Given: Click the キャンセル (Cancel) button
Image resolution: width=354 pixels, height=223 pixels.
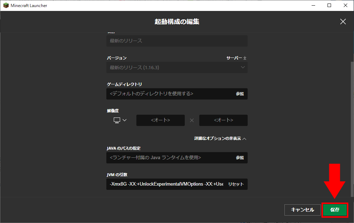Looking at the screenshot, I should tap(302, 210).
